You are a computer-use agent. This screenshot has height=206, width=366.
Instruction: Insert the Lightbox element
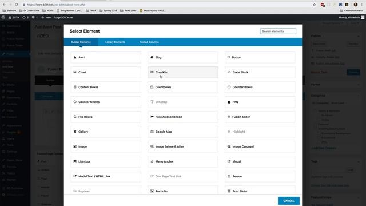(106, 161)
